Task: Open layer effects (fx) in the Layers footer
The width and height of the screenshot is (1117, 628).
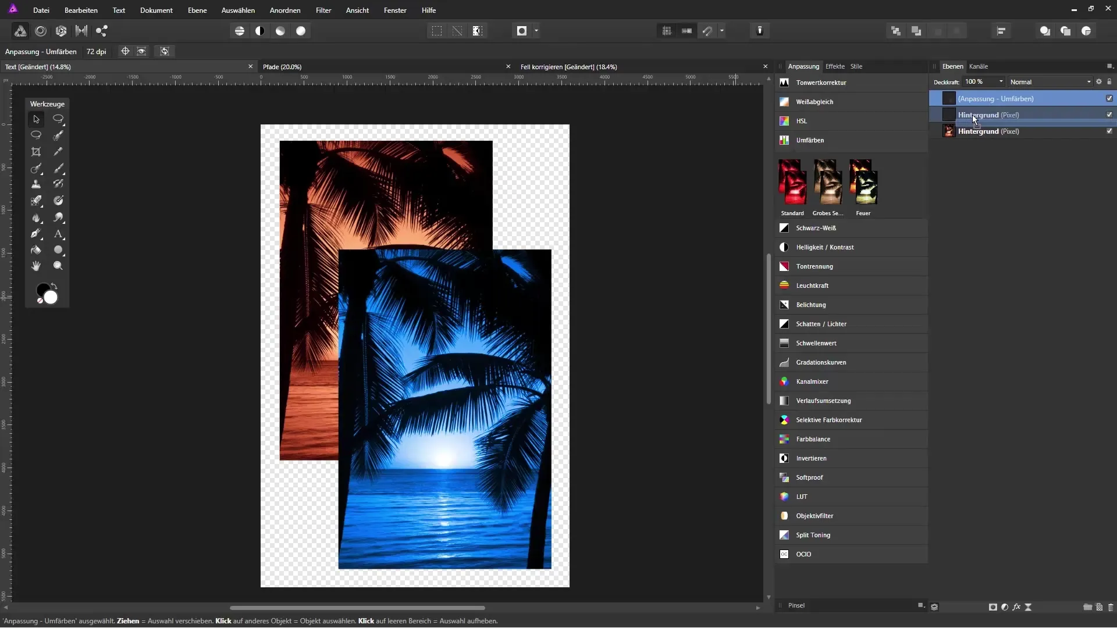Action: (1016, 607)
